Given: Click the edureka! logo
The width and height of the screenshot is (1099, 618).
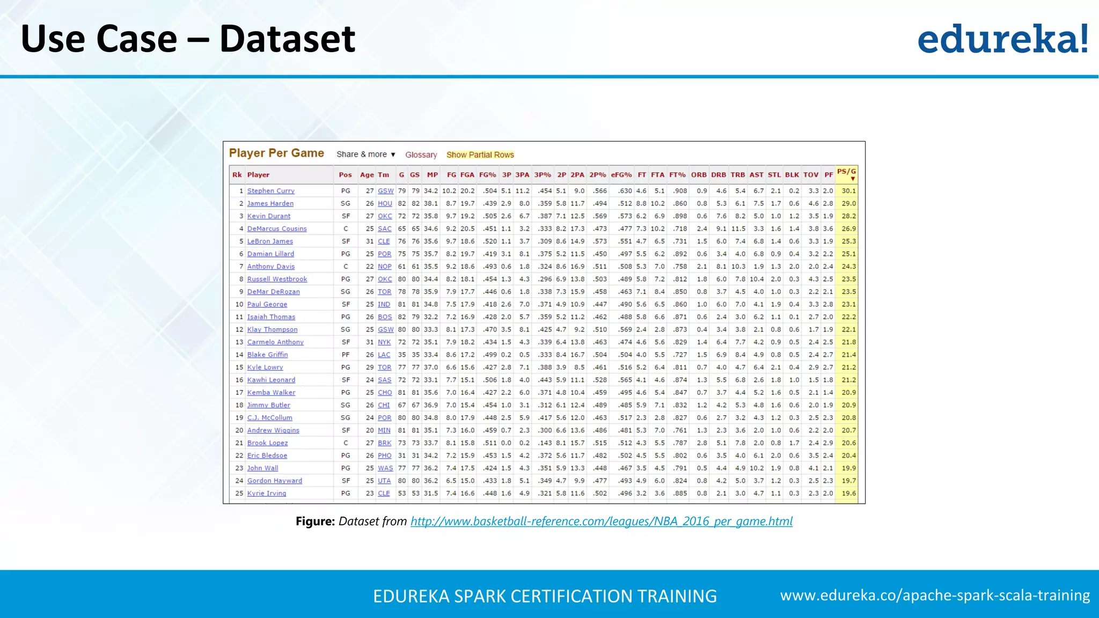Looking at the screenshot, I should [x=1002, y=39].
